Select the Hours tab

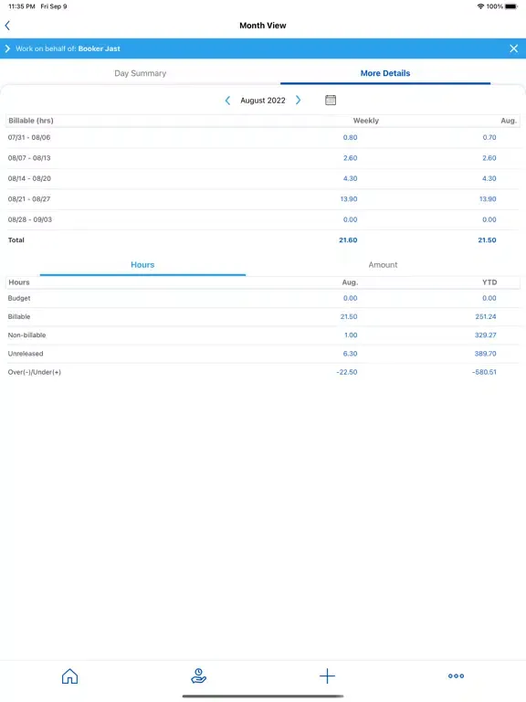pyautogui.click(x=142, y=264)
